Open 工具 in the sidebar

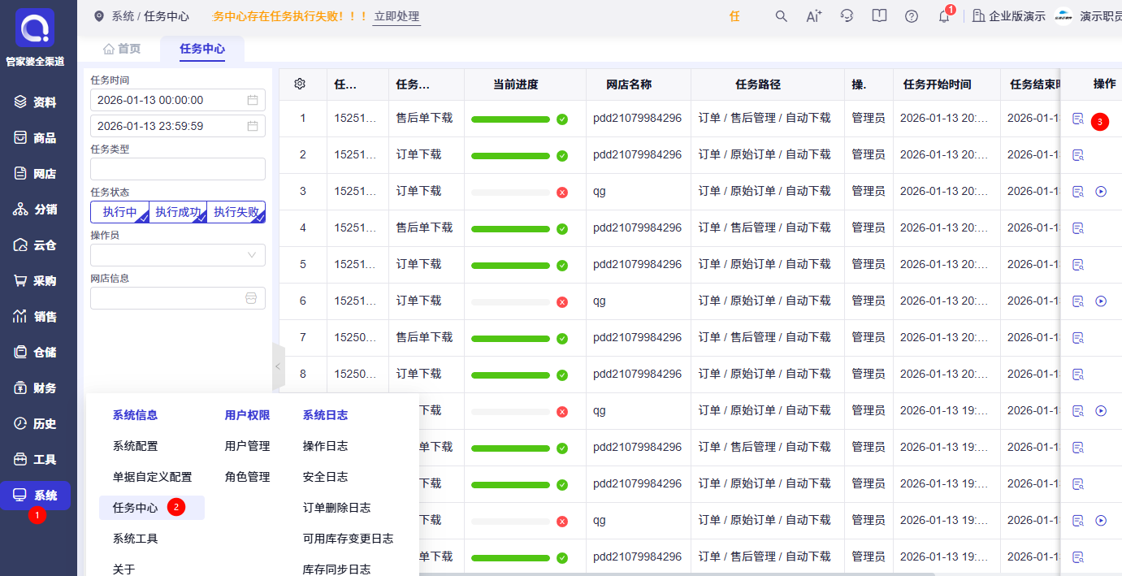[x=36, y=460]
